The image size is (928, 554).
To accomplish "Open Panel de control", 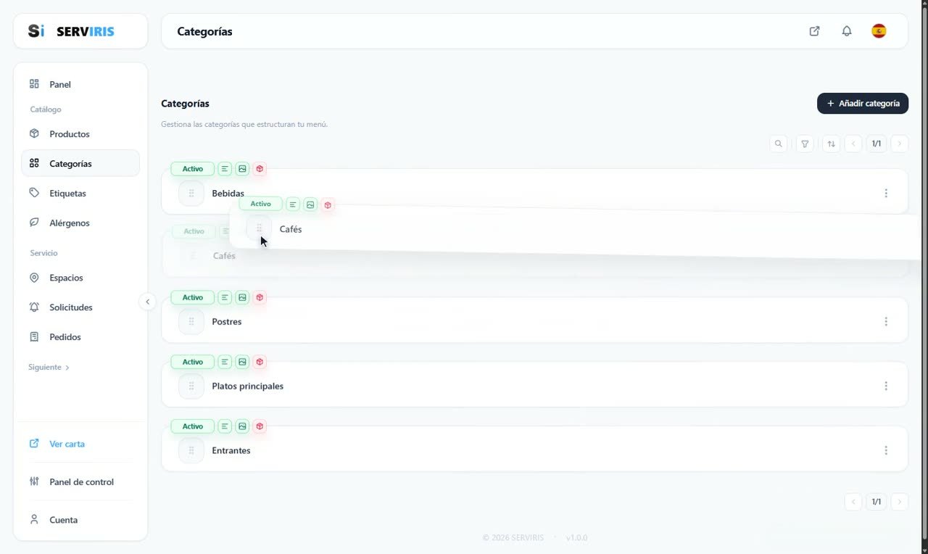I will click(x=80, y=481).
